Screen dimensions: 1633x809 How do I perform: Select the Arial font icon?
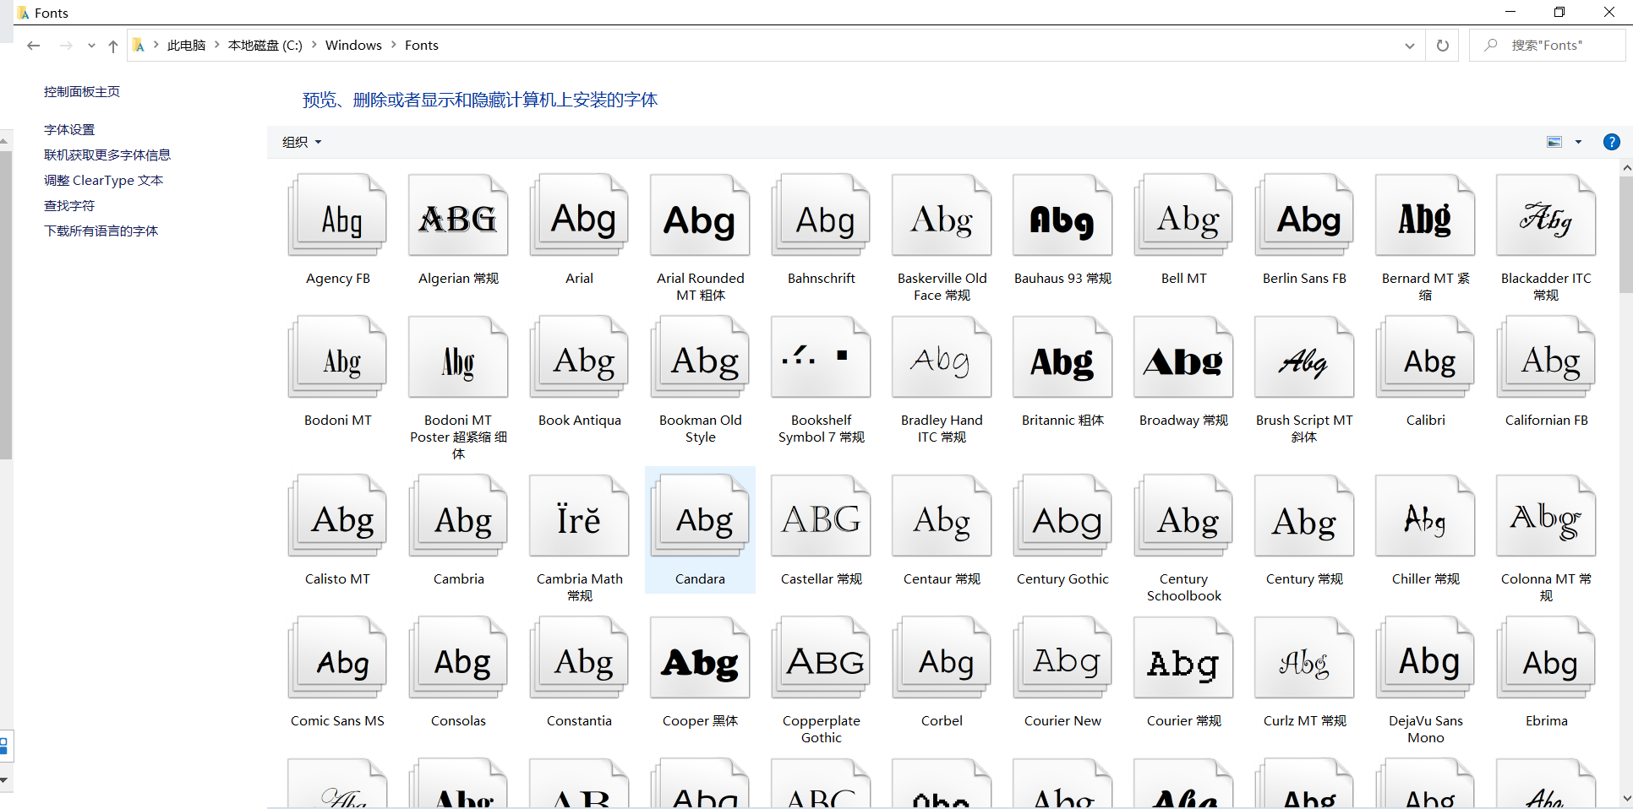point(580,215)
